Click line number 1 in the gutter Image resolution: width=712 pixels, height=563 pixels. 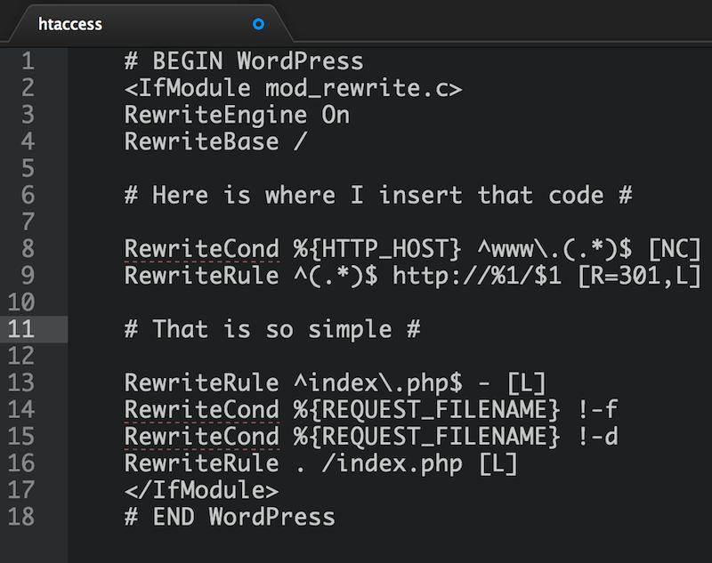pyautogui.click(x=26, y=61)
